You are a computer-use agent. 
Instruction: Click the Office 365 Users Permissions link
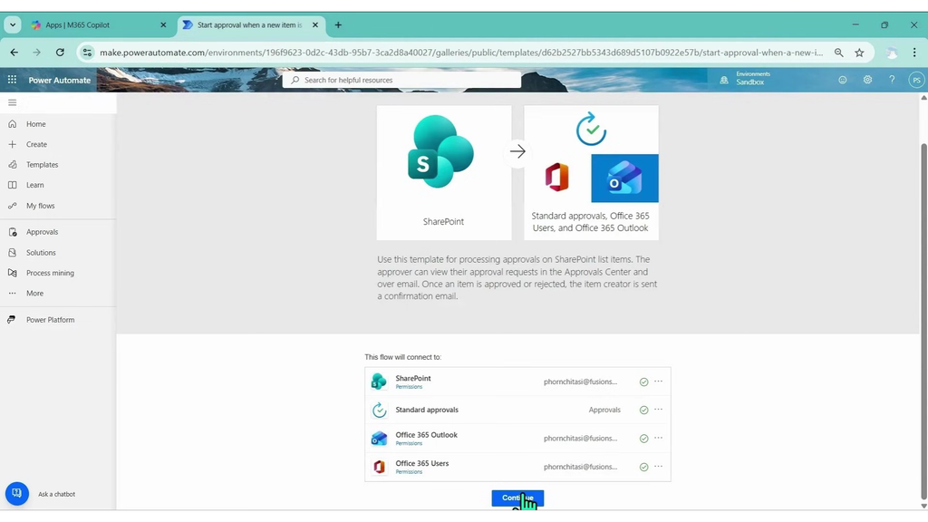pos(409,472)
